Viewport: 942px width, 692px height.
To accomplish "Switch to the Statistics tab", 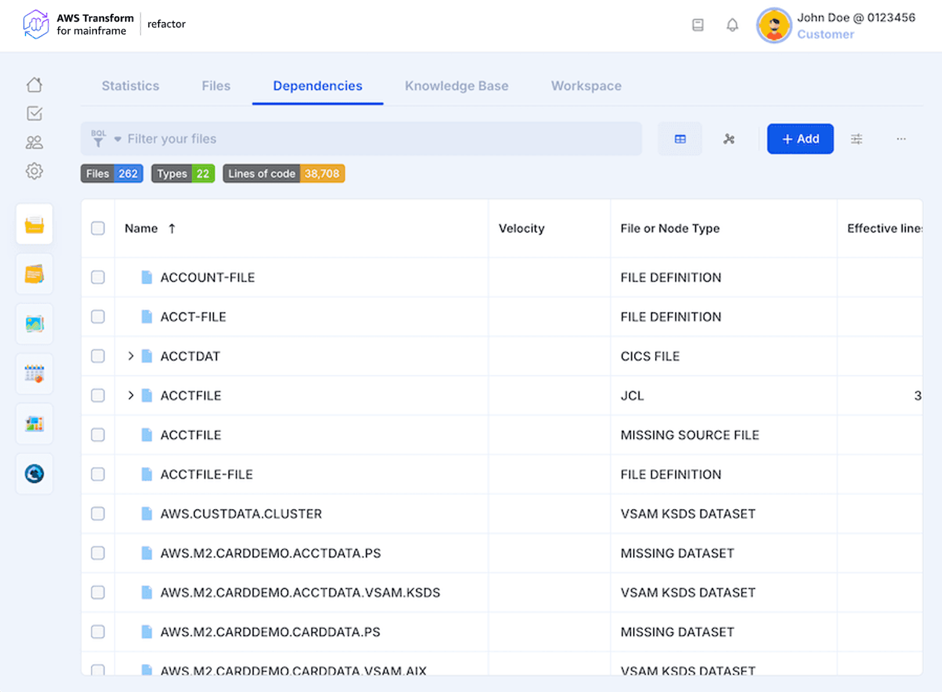I will (130, 86).
